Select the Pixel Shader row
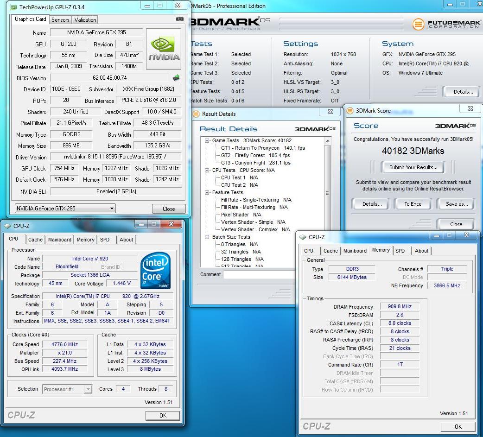Image resolution: width=483 pixels, height=437 pixels. [241, 215]
